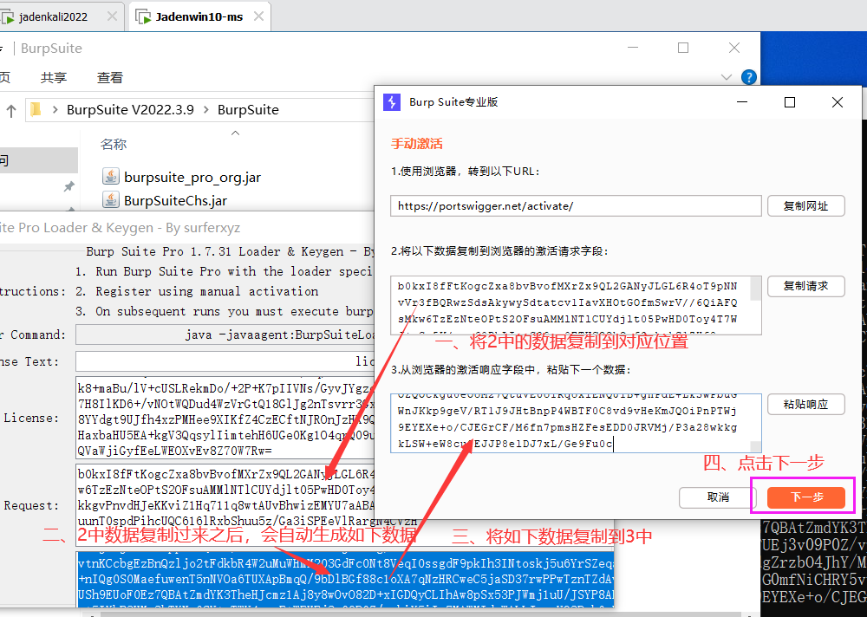Minimize the Burp Suite专业版 dialog

[742, 101]
